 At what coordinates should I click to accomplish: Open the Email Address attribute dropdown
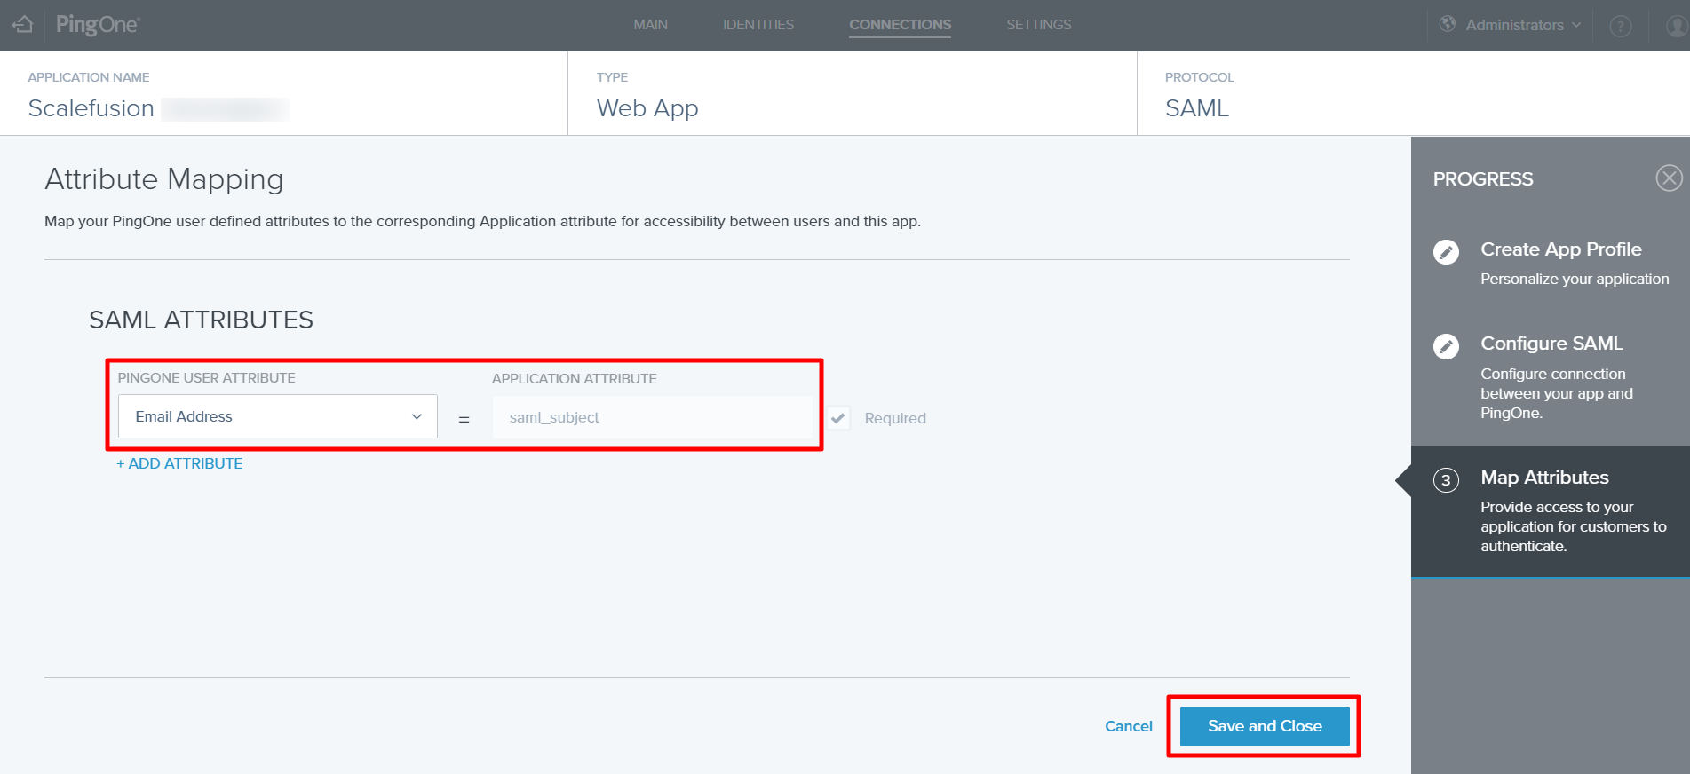278,416
